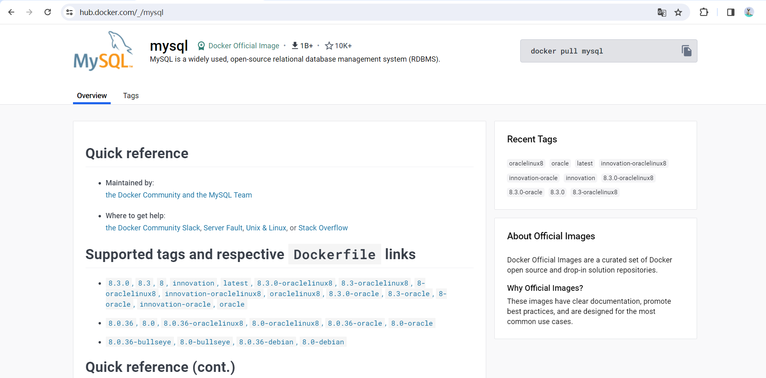This screenshot has height=378, width=766.
Task: Open the 8.0.36-debian Dockerfile link
Action: [x=266, y=342]
